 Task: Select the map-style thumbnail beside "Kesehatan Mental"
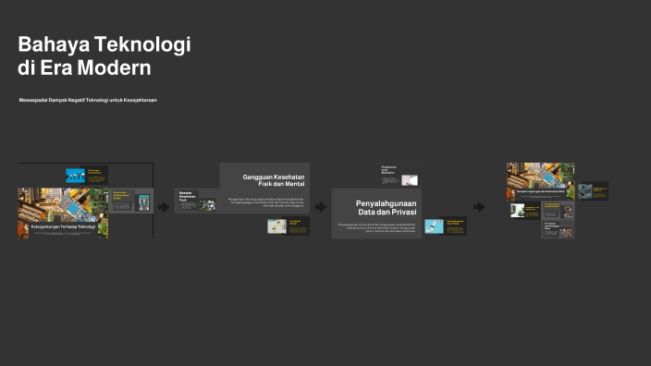point(276,226)
